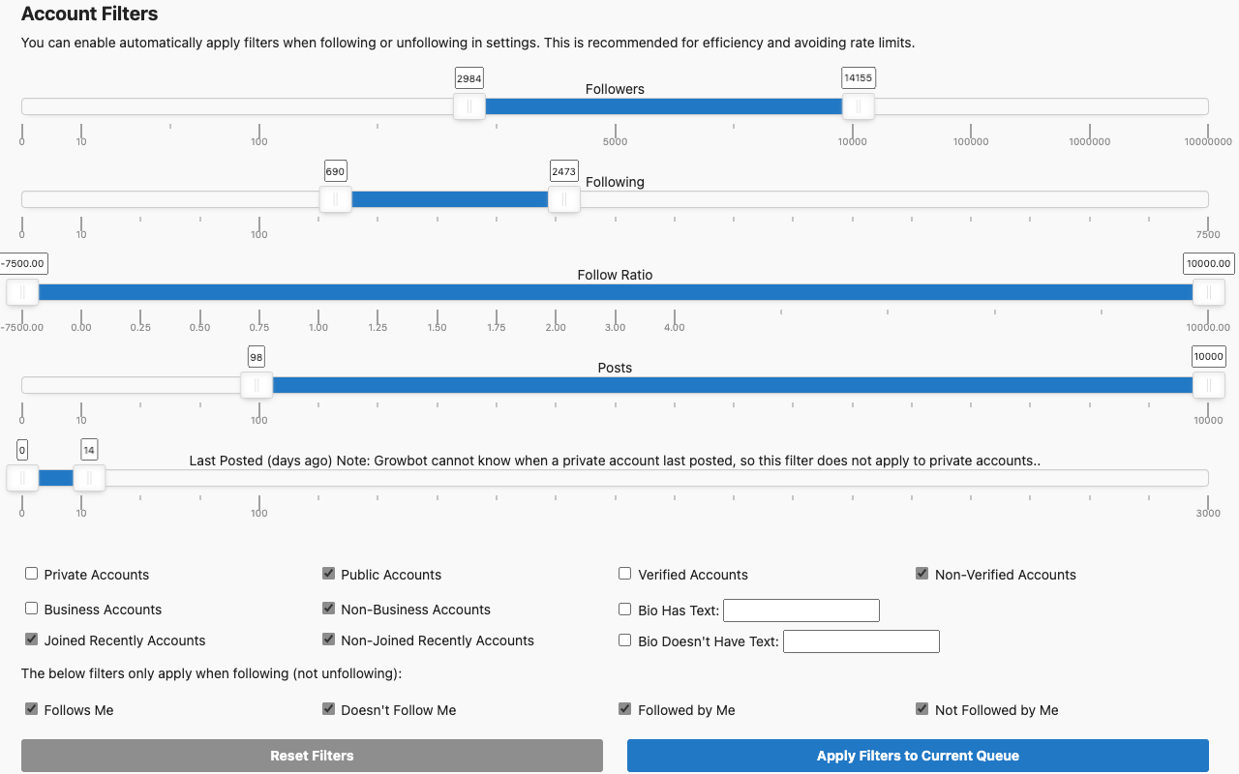Click Apply Filters to Current Queue

click(x=918, y=756)
